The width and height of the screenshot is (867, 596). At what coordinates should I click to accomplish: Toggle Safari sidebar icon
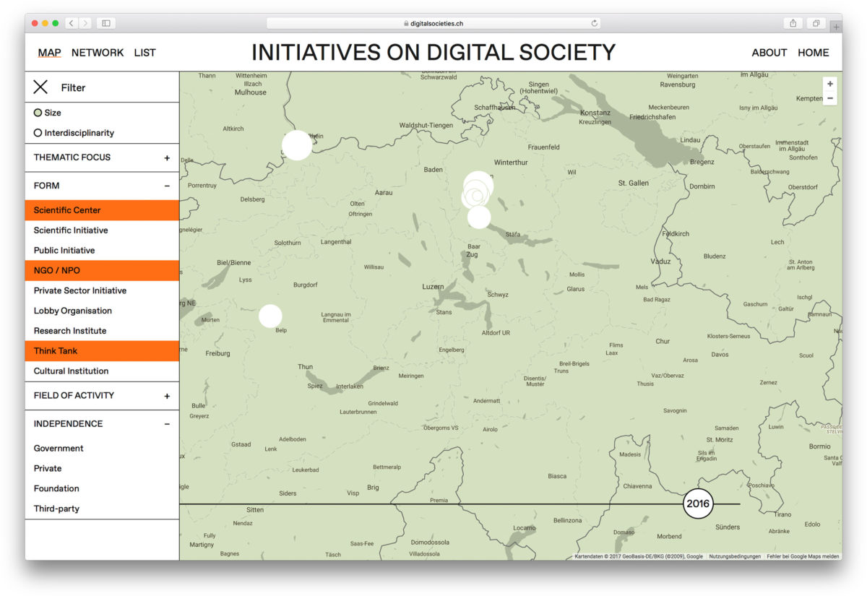[x=106, y=23]
